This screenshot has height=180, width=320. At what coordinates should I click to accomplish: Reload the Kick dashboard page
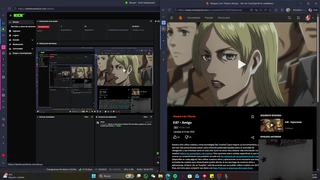[9, 9]
